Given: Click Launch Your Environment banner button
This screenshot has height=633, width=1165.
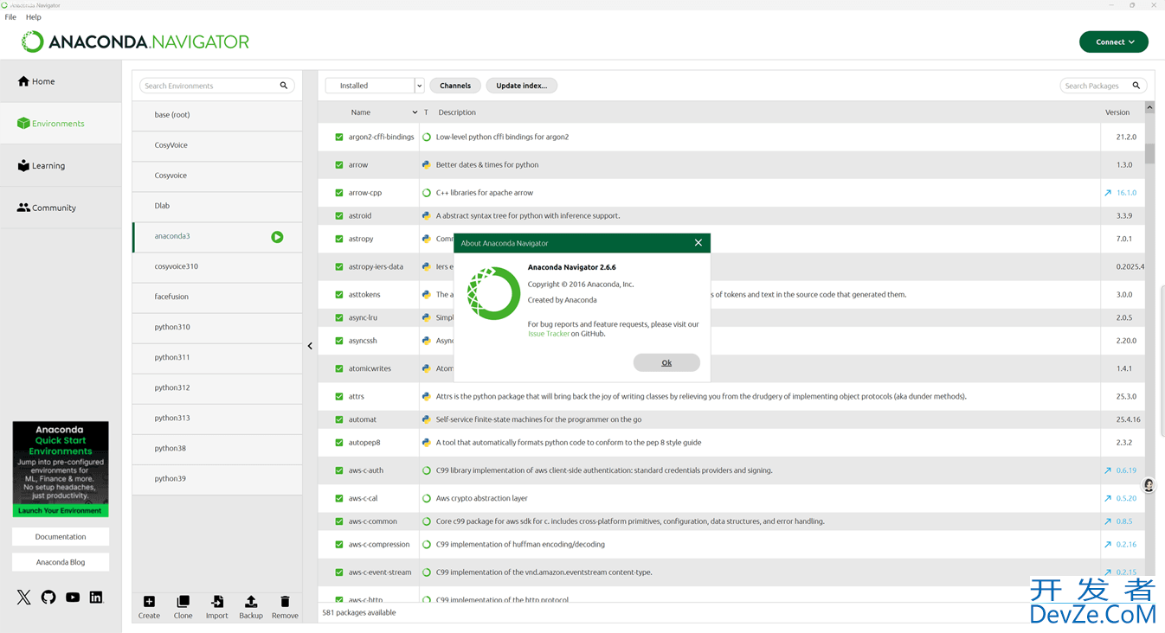Looking at the screenshot, I should (61, 511).
